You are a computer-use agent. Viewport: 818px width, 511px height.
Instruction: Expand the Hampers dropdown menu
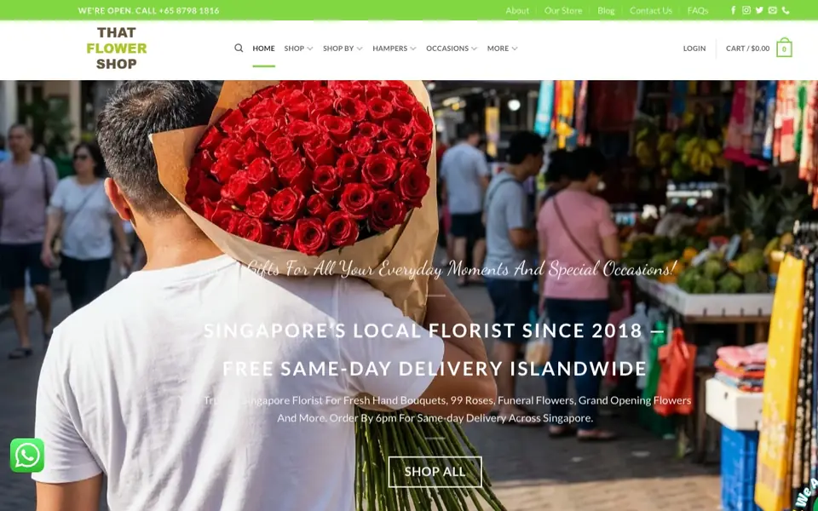tap(395, 48)
